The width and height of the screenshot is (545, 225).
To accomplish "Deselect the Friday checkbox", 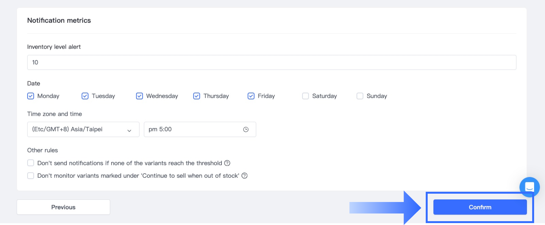I will [x=251, y=96].
